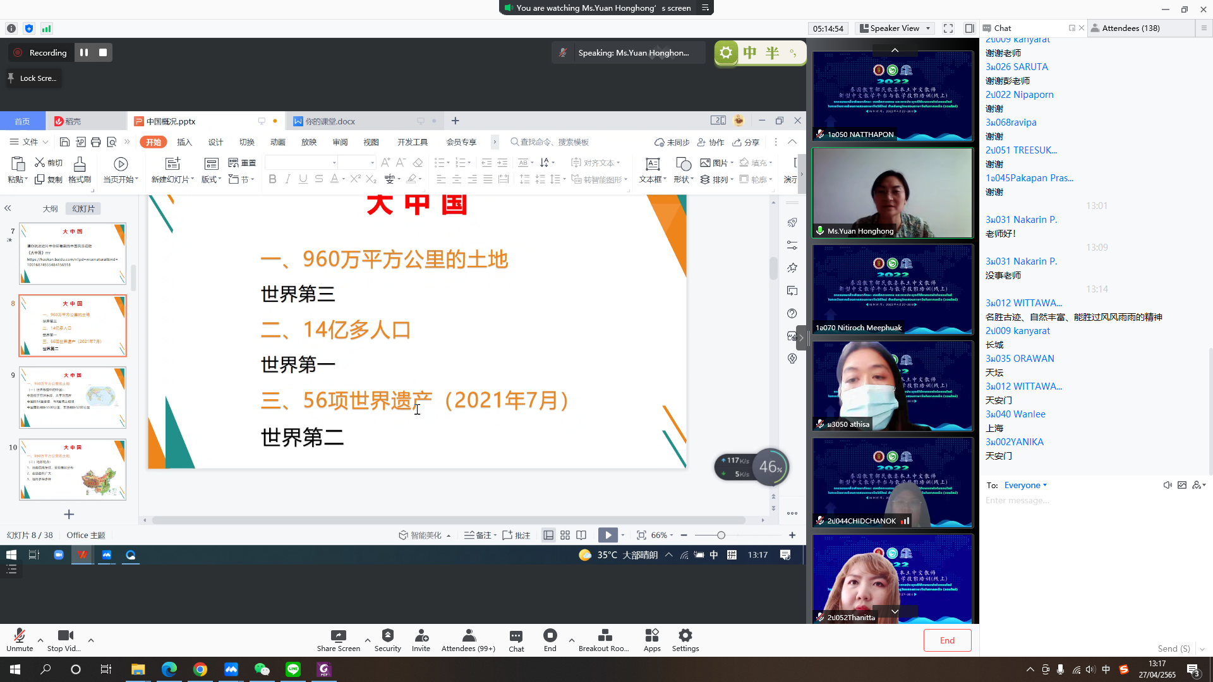Click 当页开始 slideshow play icon

(121, 164)
